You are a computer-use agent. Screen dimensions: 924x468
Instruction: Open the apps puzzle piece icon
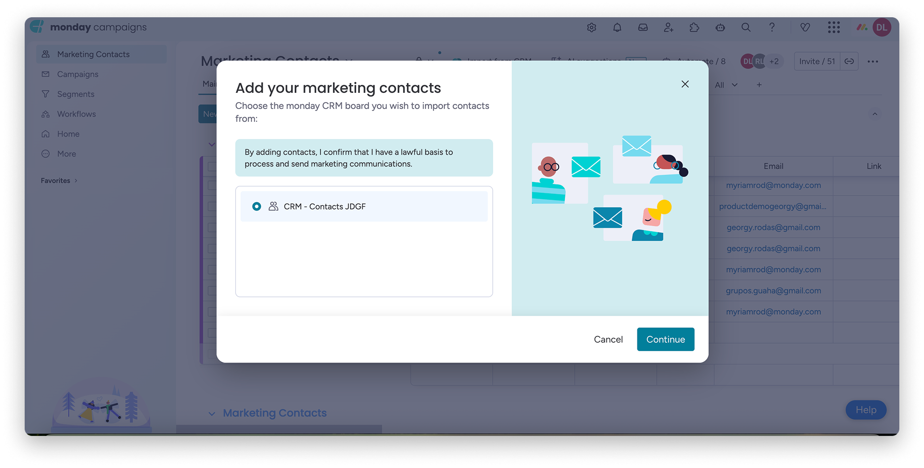click(x=694, y=28)
